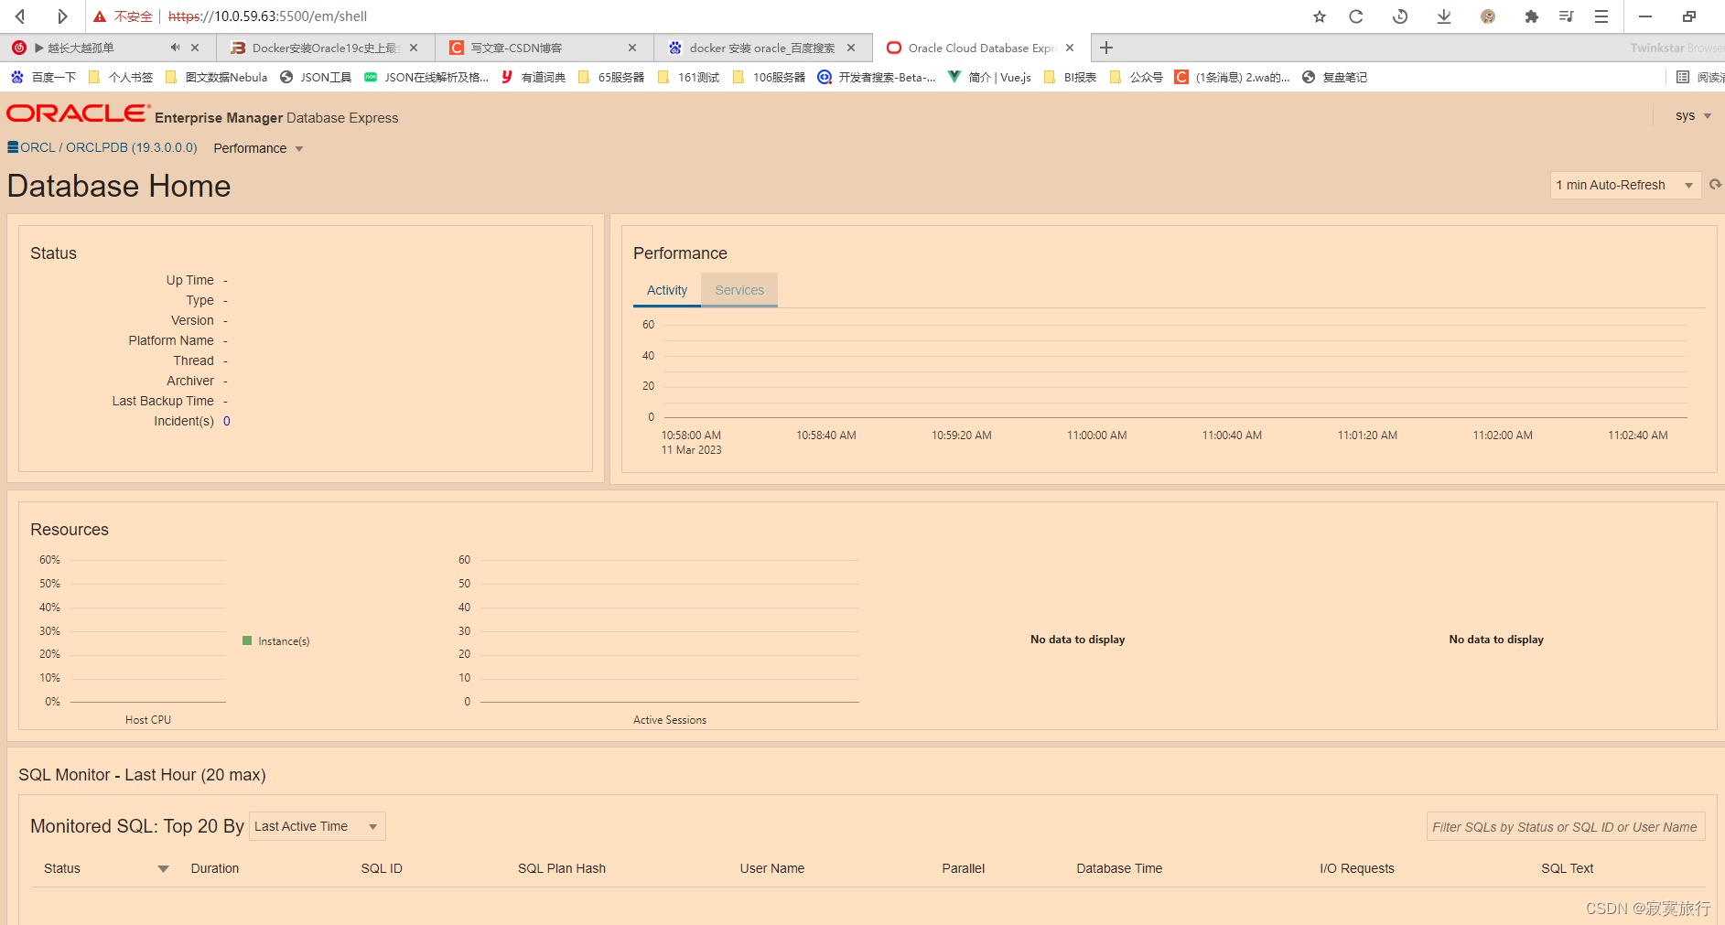
Task: Sort by Parallel column header
Action: [x=964, y=868]
